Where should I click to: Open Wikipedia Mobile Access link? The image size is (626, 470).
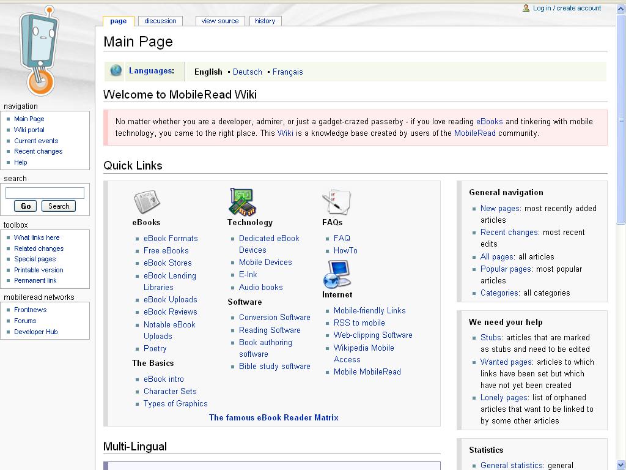(364, 354)
